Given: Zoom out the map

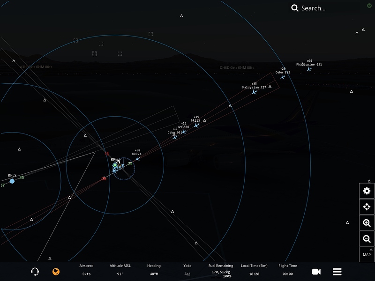Looking at the screenshot, I should coord(367,238).
